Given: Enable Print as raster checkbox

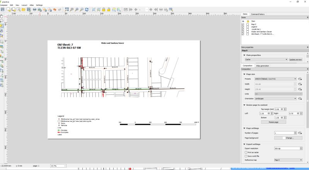Looking at the screenshot, I should [x=246, y=152].
